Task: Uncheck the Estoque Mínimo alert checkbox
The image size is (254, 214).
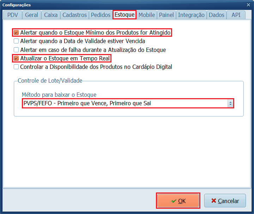Action: 16,32
